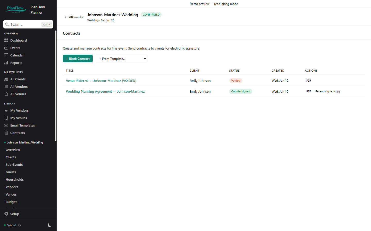Click Emily Johnson in Wedding Planning row
Viewport: 371px width, 231px height.
[200, 91]
